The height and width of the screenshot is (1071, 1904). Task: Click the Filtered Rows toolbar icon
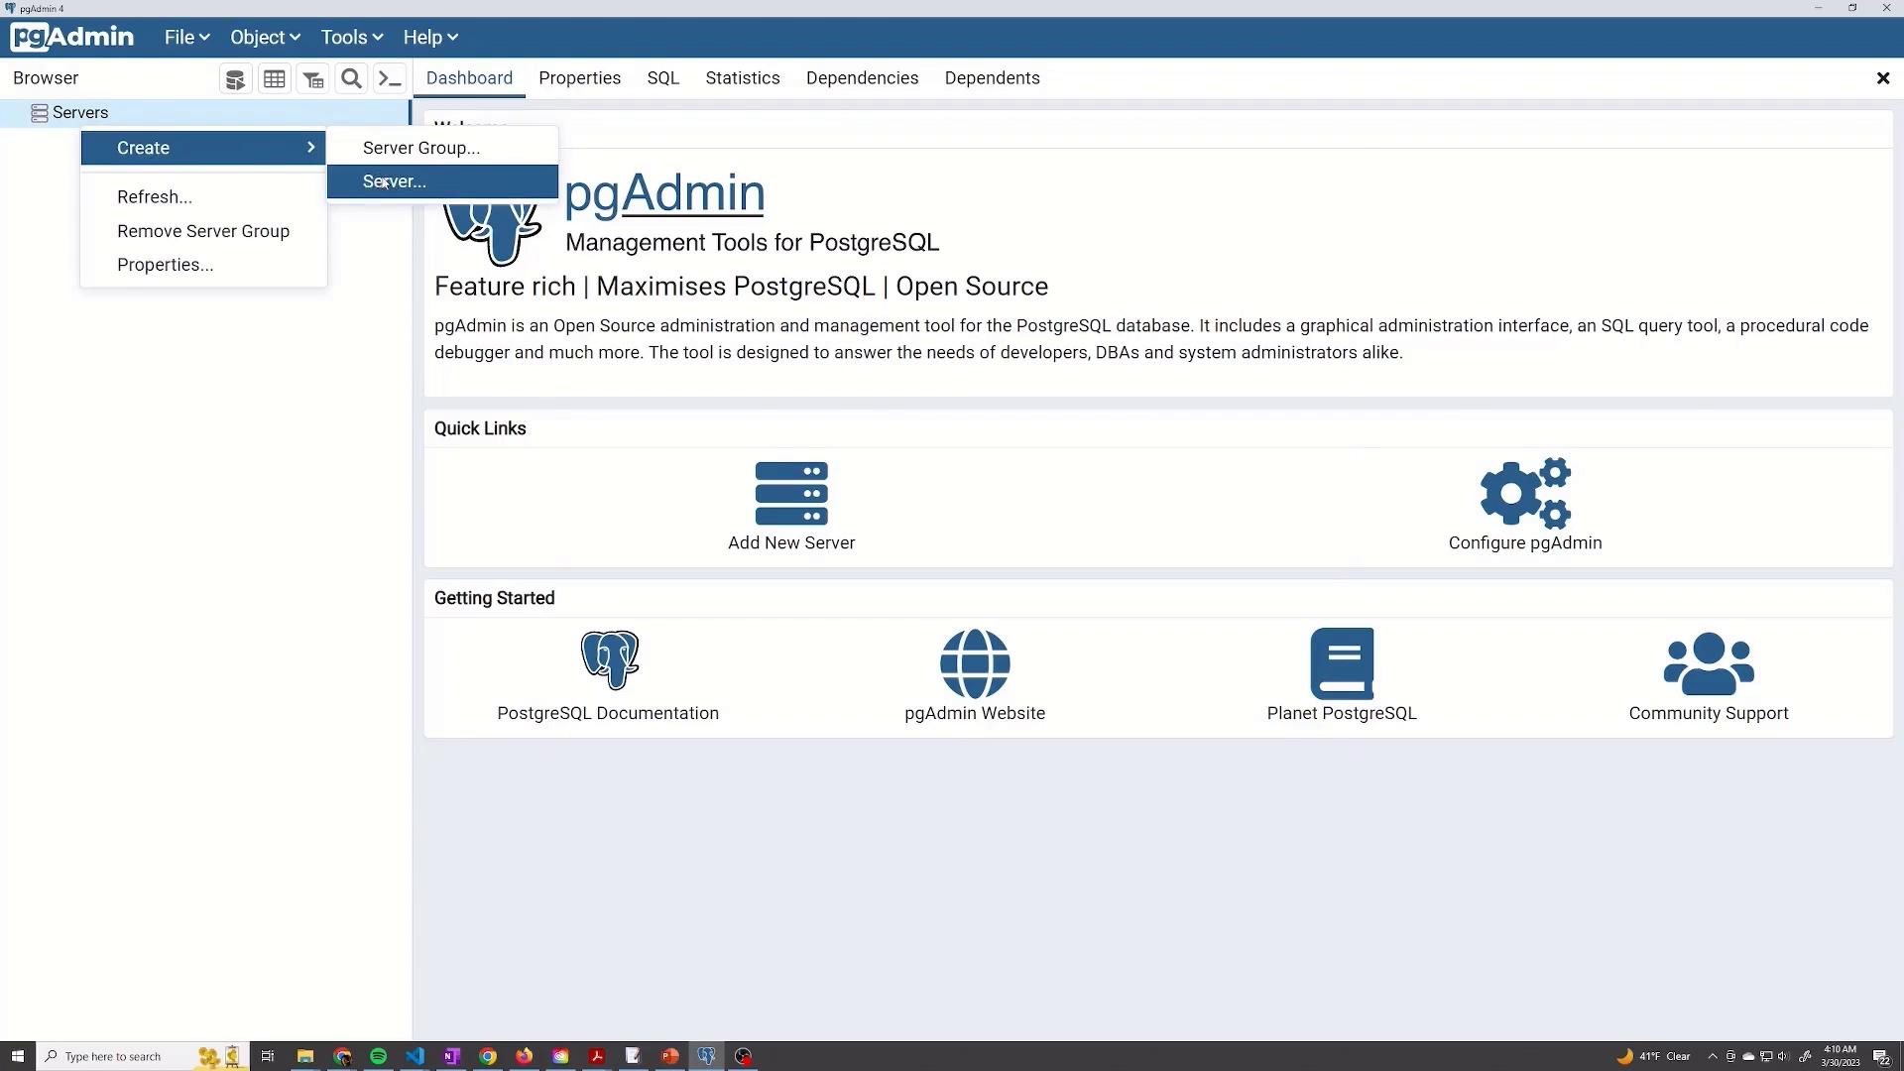tap(313, 79)
